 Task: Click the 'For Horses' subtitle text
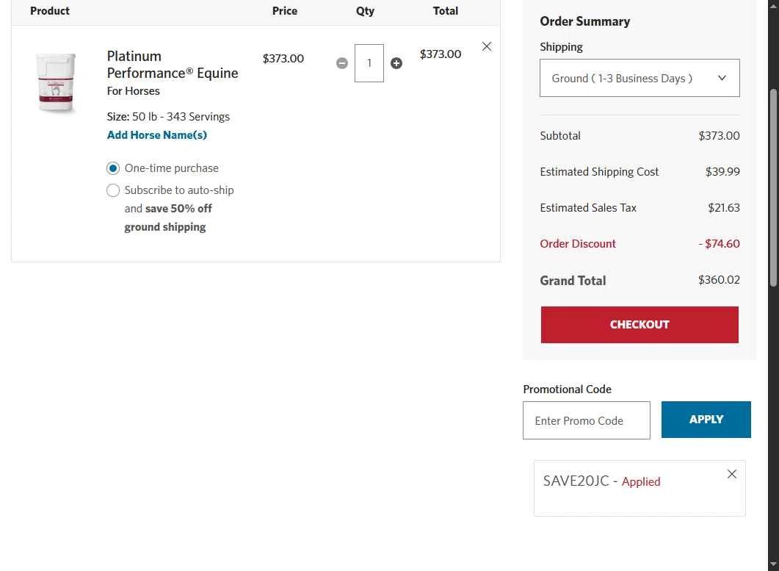pos(133,91)
